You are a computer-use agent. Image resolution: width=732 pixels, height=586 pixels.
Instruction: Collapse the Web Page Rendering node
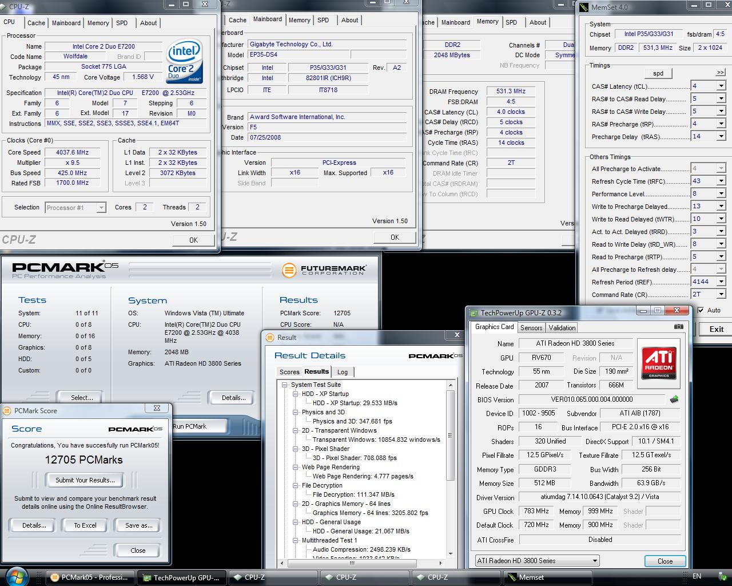(296, 467)
